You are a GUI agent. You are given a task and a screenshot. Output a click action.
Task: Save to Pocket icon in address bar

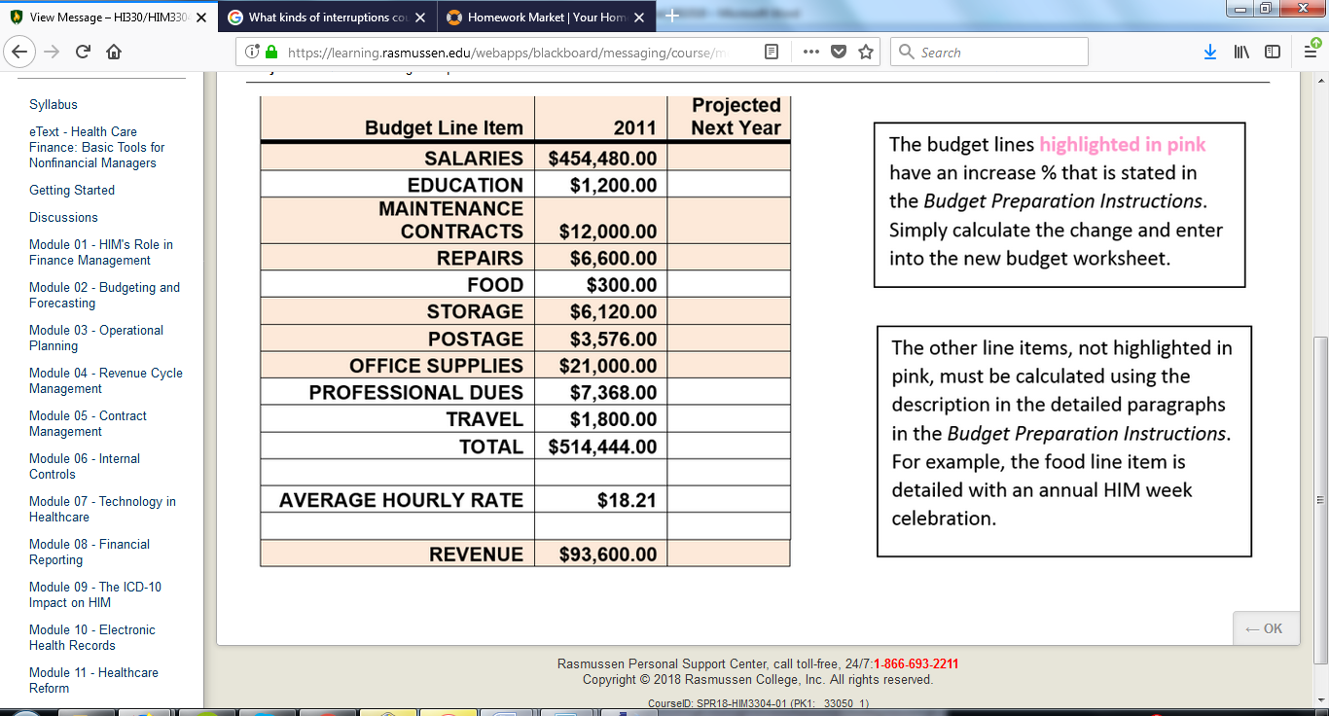click(x=838, y=53)
